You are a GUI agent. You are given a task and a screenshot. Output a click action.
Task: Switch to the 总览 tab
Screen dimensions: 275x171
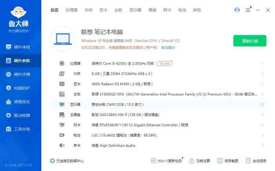pos(55,10)
